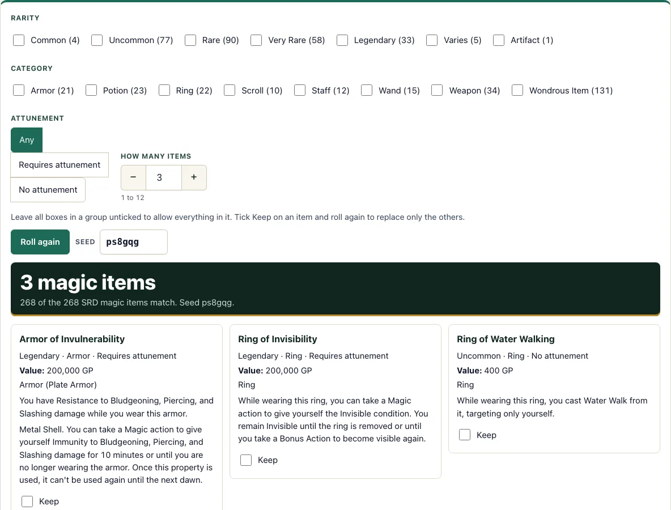
Task: Keep the Ring of Invisibility item
Action: (x=246, y=460)
